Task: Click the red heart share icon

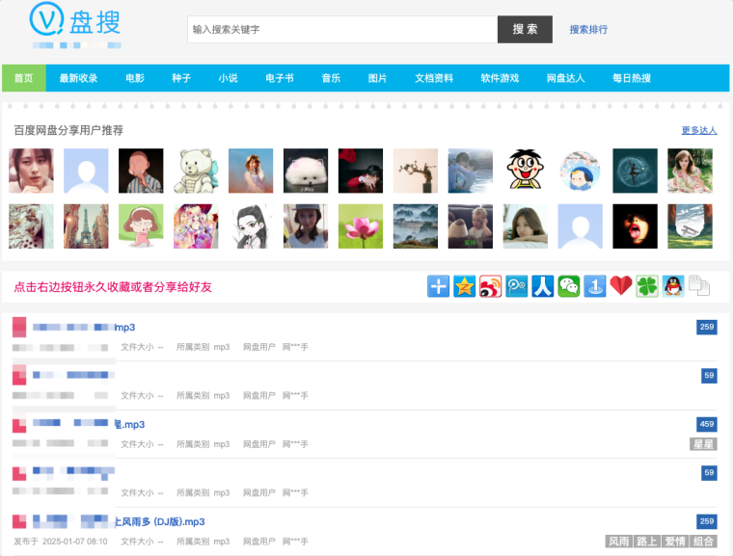Action: (621, 286)
